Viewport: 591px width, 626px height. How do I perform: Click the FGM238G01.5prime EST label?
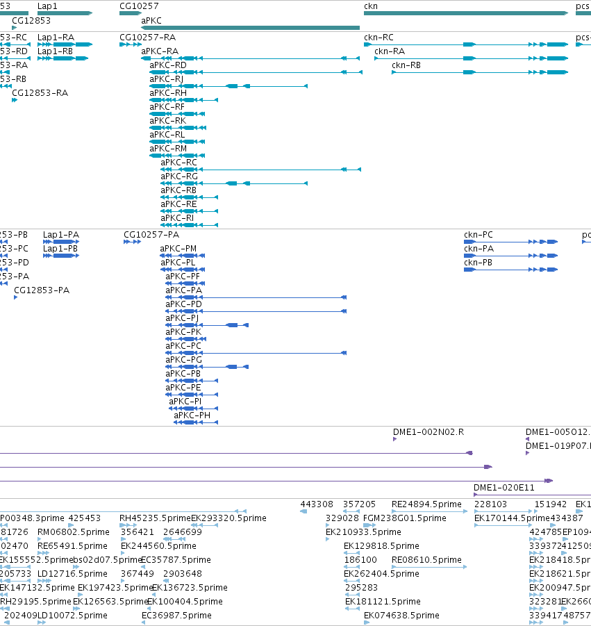pyautogui.click(x=405, y=518)
